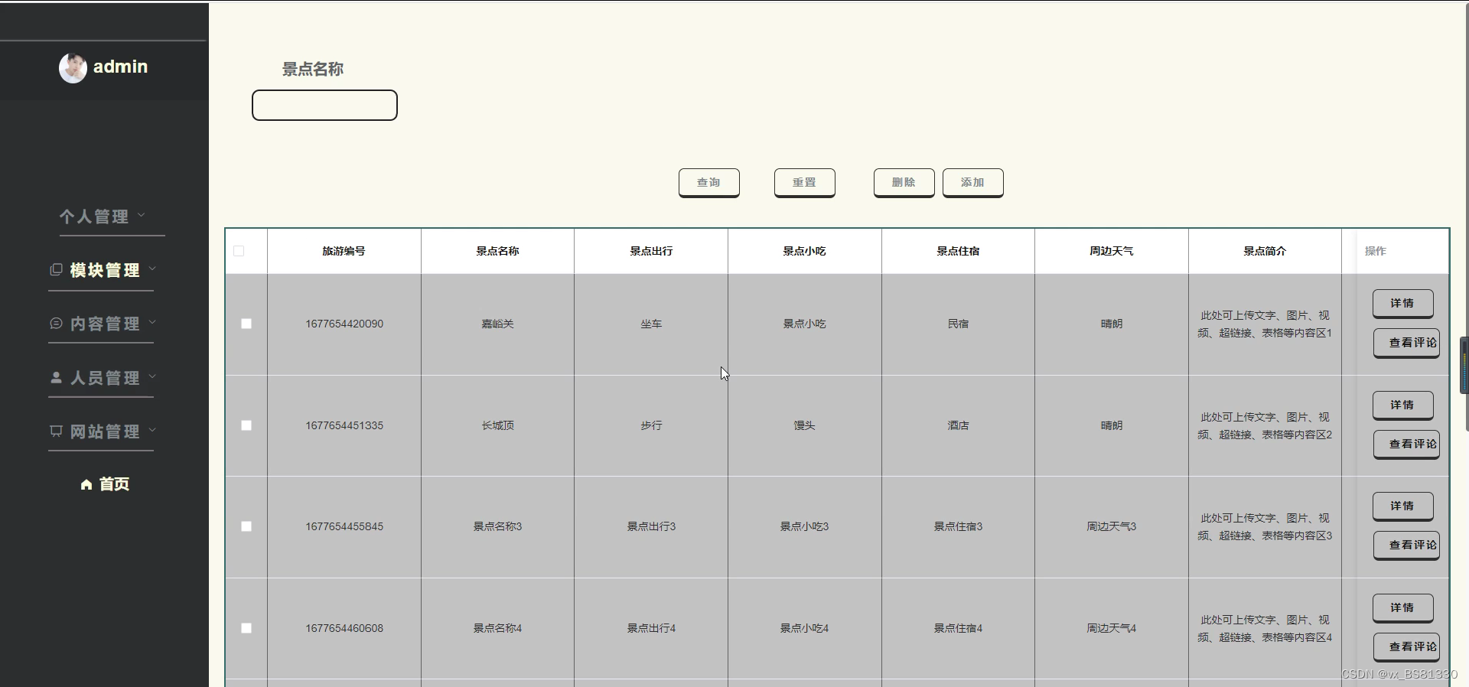Click the 添加 add button
Screen dimensions: 1469x687
point(973,183)
